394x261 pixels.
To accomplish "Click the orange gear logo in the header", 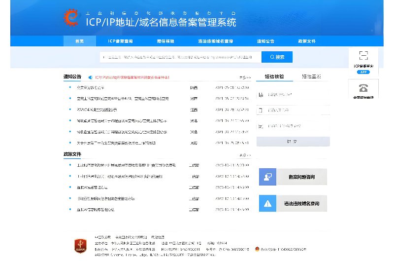I will [x=71, y=18].
